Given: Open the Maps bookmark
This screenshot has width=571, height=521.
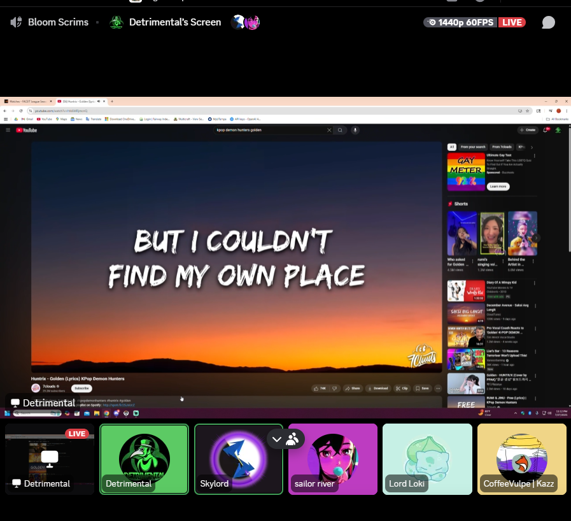Looking at the screenshot, I should (62, 119).
